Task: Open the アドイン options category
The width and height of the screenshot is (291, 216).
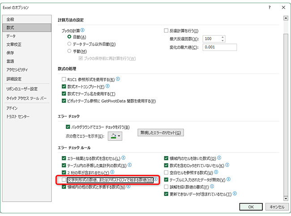Action: [27, 108]
